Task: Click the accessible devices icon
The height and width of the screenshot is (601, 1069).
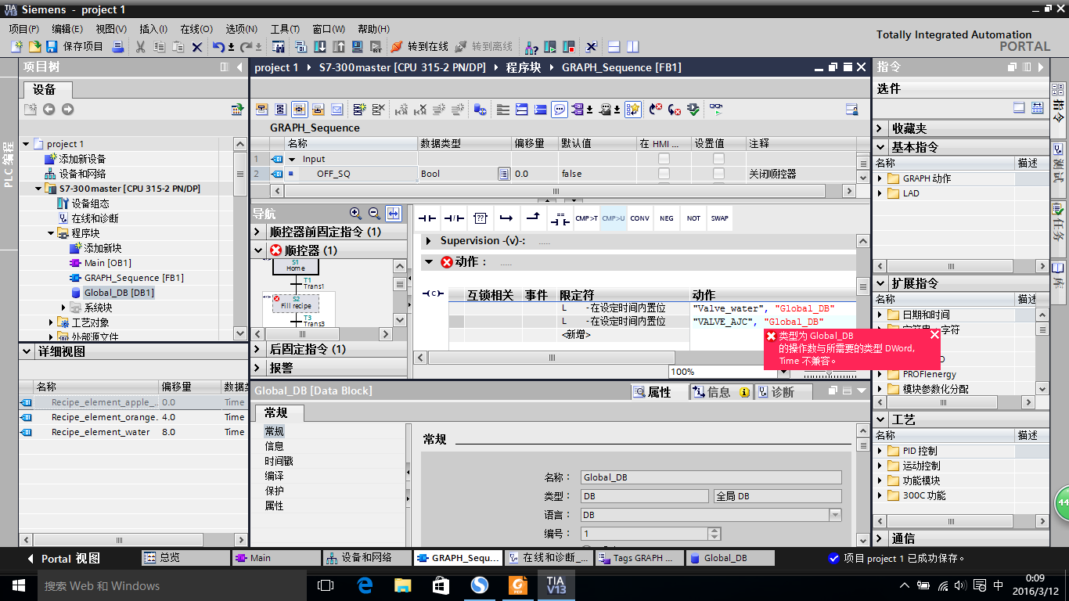Action: pos(531,47)
